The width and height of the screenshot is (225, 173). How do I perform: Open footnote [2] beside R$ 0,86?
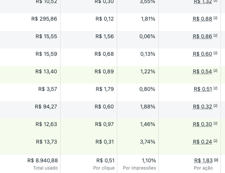coord(216,35)
